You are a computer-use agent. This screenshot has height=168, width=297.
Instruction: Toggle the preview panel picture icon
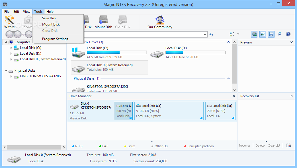263,34
